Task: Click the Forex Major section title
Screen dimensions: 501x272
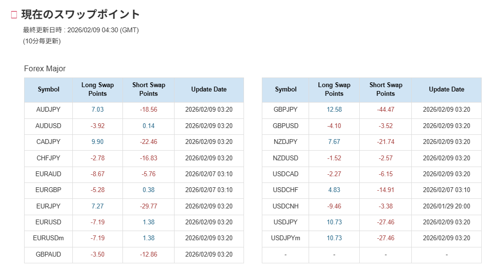Action: tap(45, 69)
